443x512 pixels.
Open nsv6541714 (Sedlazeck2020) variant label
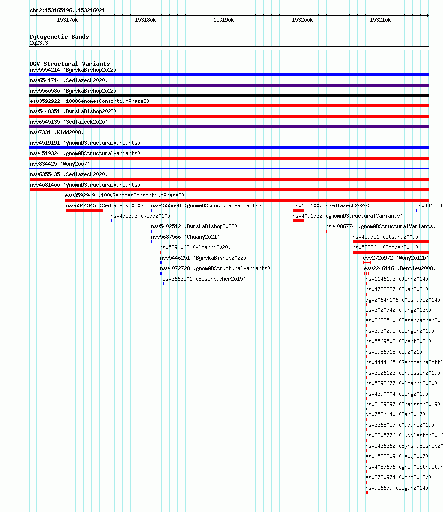tap(69, 80)
